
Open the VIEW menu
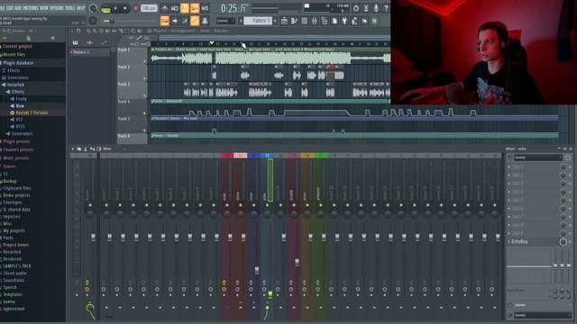[43, 8]
